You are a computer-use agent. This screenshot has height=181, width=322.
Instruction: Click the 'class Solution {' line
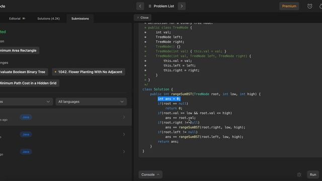[157, 89]
